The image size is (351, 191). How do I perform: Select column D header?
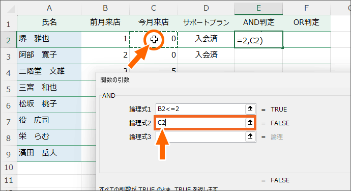pos(206,8)
